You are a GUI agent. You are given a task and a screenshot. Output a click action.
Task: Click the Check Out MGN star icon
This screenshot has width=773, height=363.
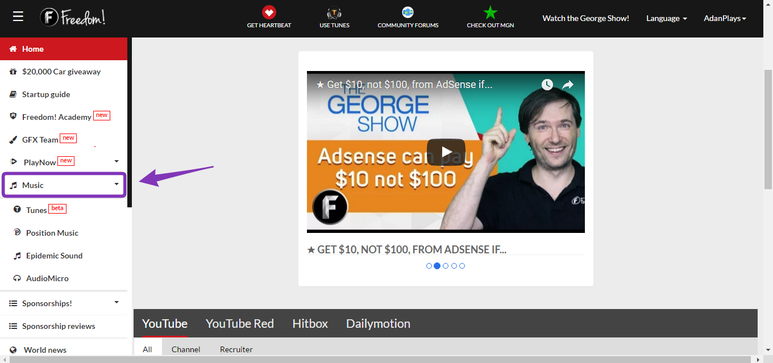coord(490,12)
